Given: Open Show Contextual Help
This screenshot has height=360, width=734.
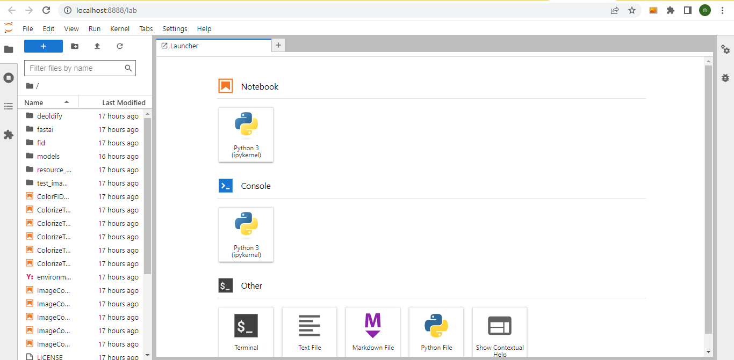Looking at the screenshot, I should tap(499, 331).
